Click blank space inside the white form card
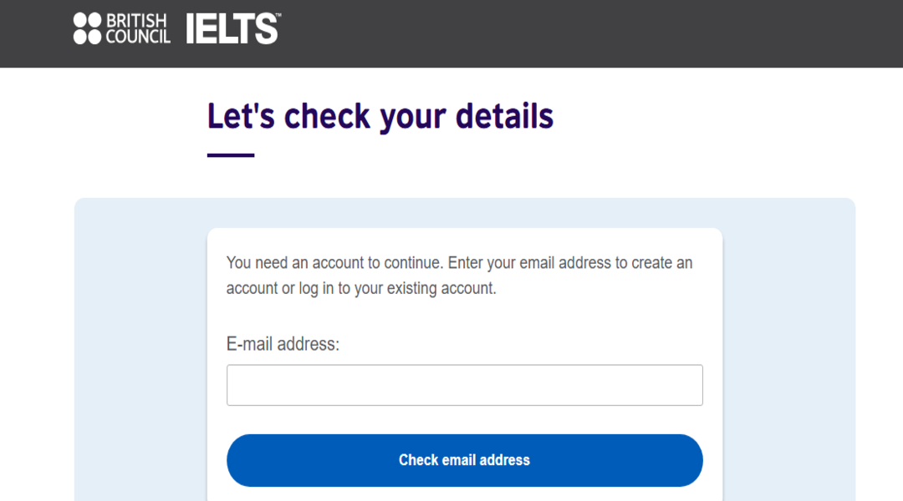 coord(585,326)
